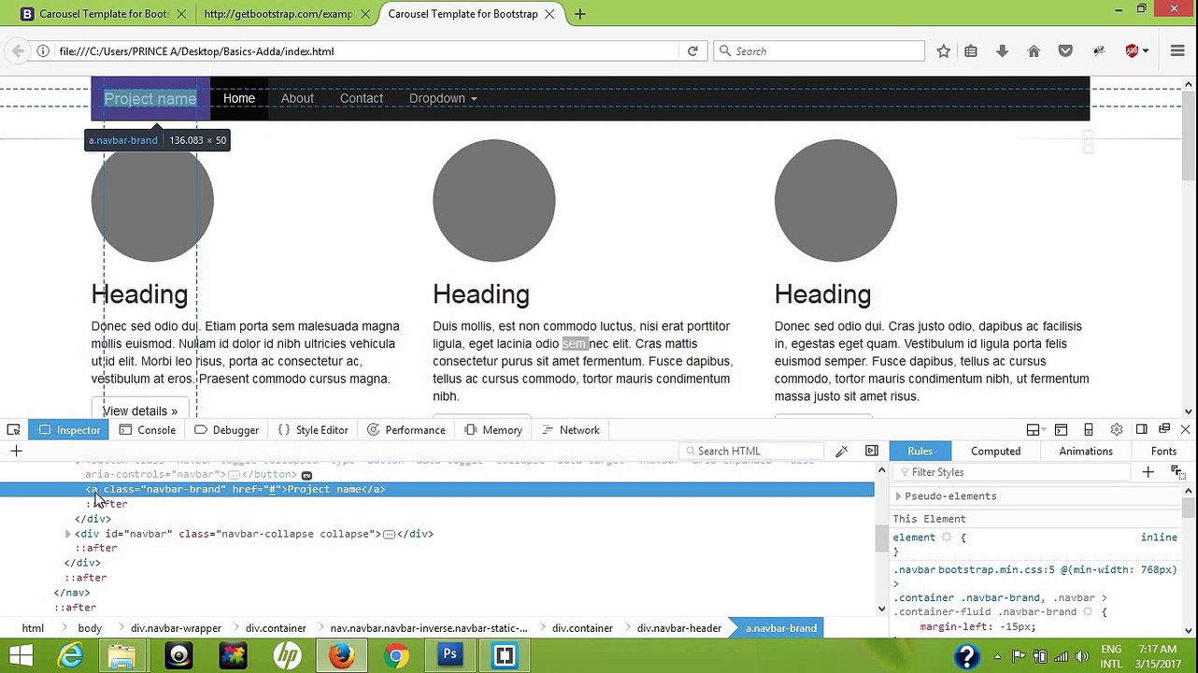Open the Memory tab
The height and width of the screenshot is (673, 1198).
pos(493,430)
